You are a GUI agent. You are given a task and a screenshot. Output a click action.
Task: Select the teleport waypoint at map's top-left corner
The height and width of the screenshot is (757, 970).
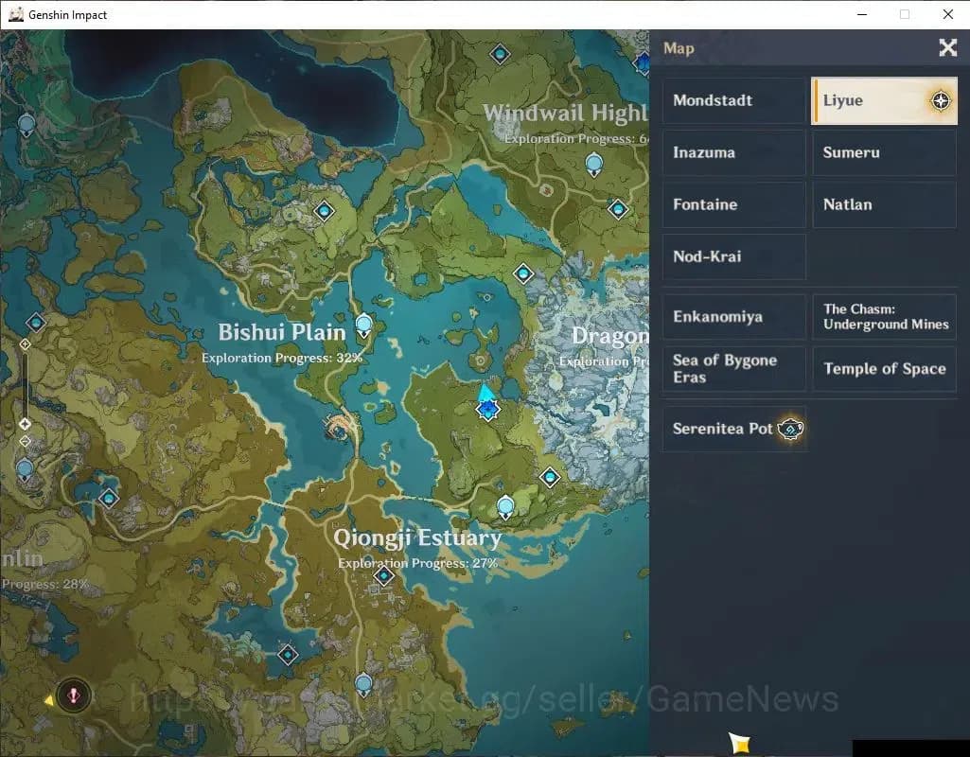pyautogui.click(x=26, y=126)
